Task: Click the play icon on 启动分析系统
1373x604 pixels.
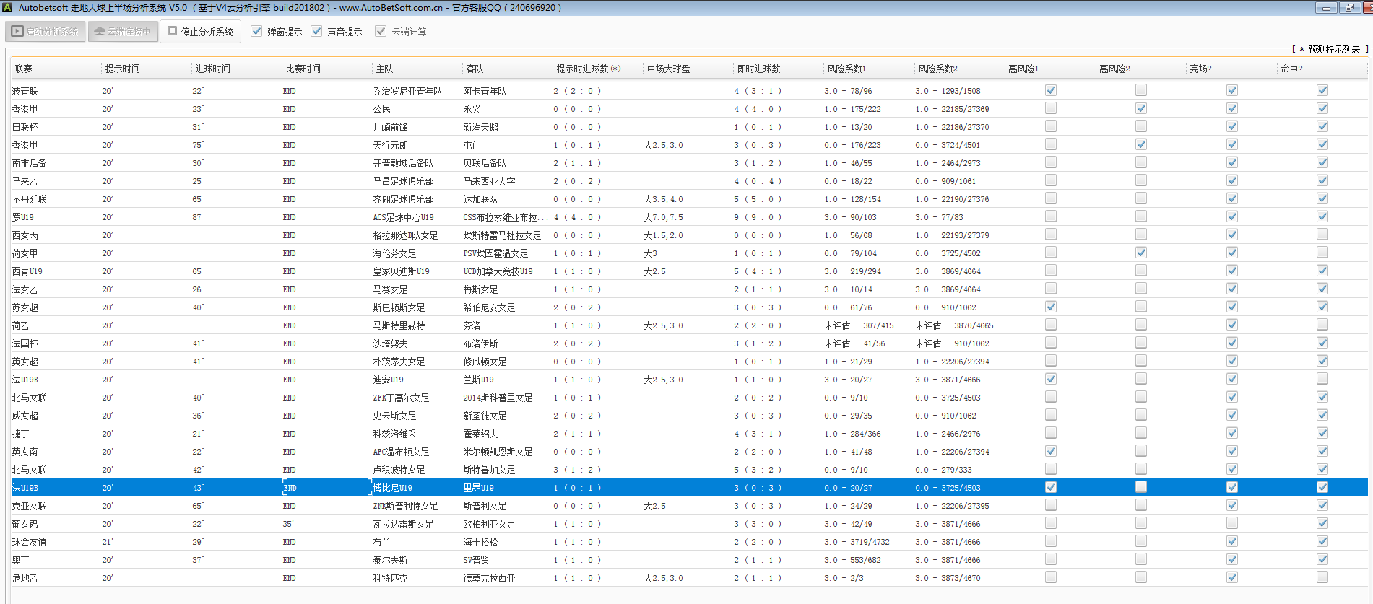Action: tap(17, 31)
